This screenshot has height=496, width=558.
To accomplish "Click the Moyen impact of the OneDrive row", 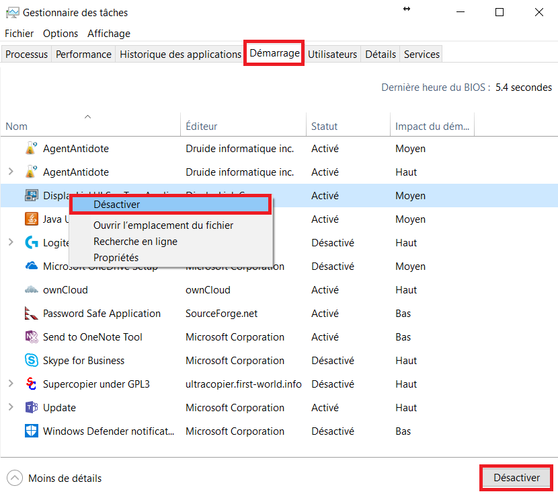I will [x=410, y=267].
